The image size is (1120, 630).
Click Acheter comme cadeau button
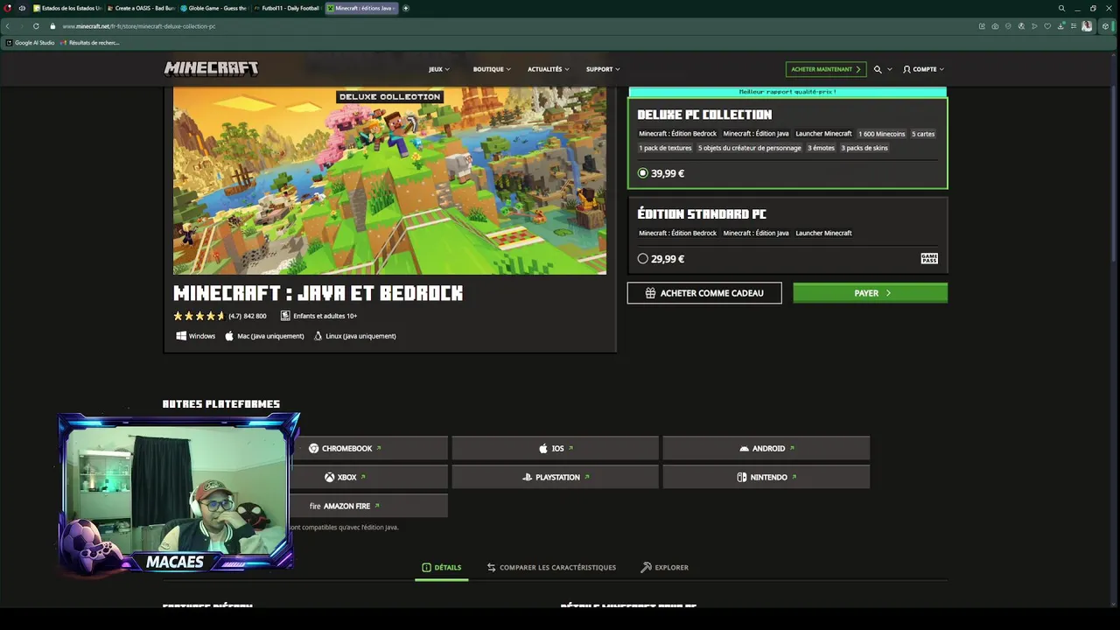[704, 293]
